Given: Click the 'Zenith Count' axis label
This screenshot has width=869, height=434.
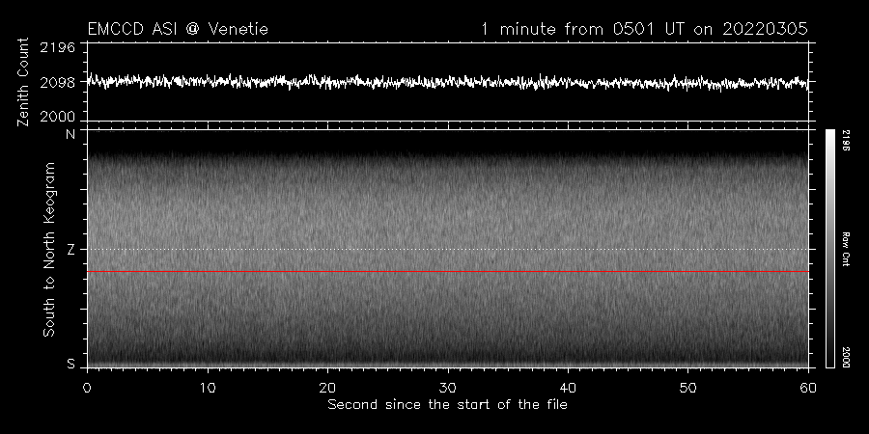Looking at the screenshot, I should pos(23,82).
